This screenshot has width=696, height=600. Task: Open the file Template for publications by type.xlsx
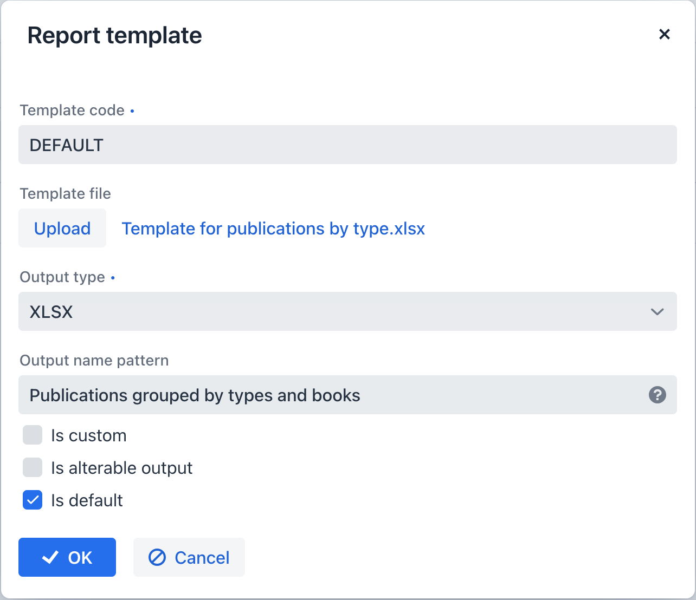(x=273, y=229)
